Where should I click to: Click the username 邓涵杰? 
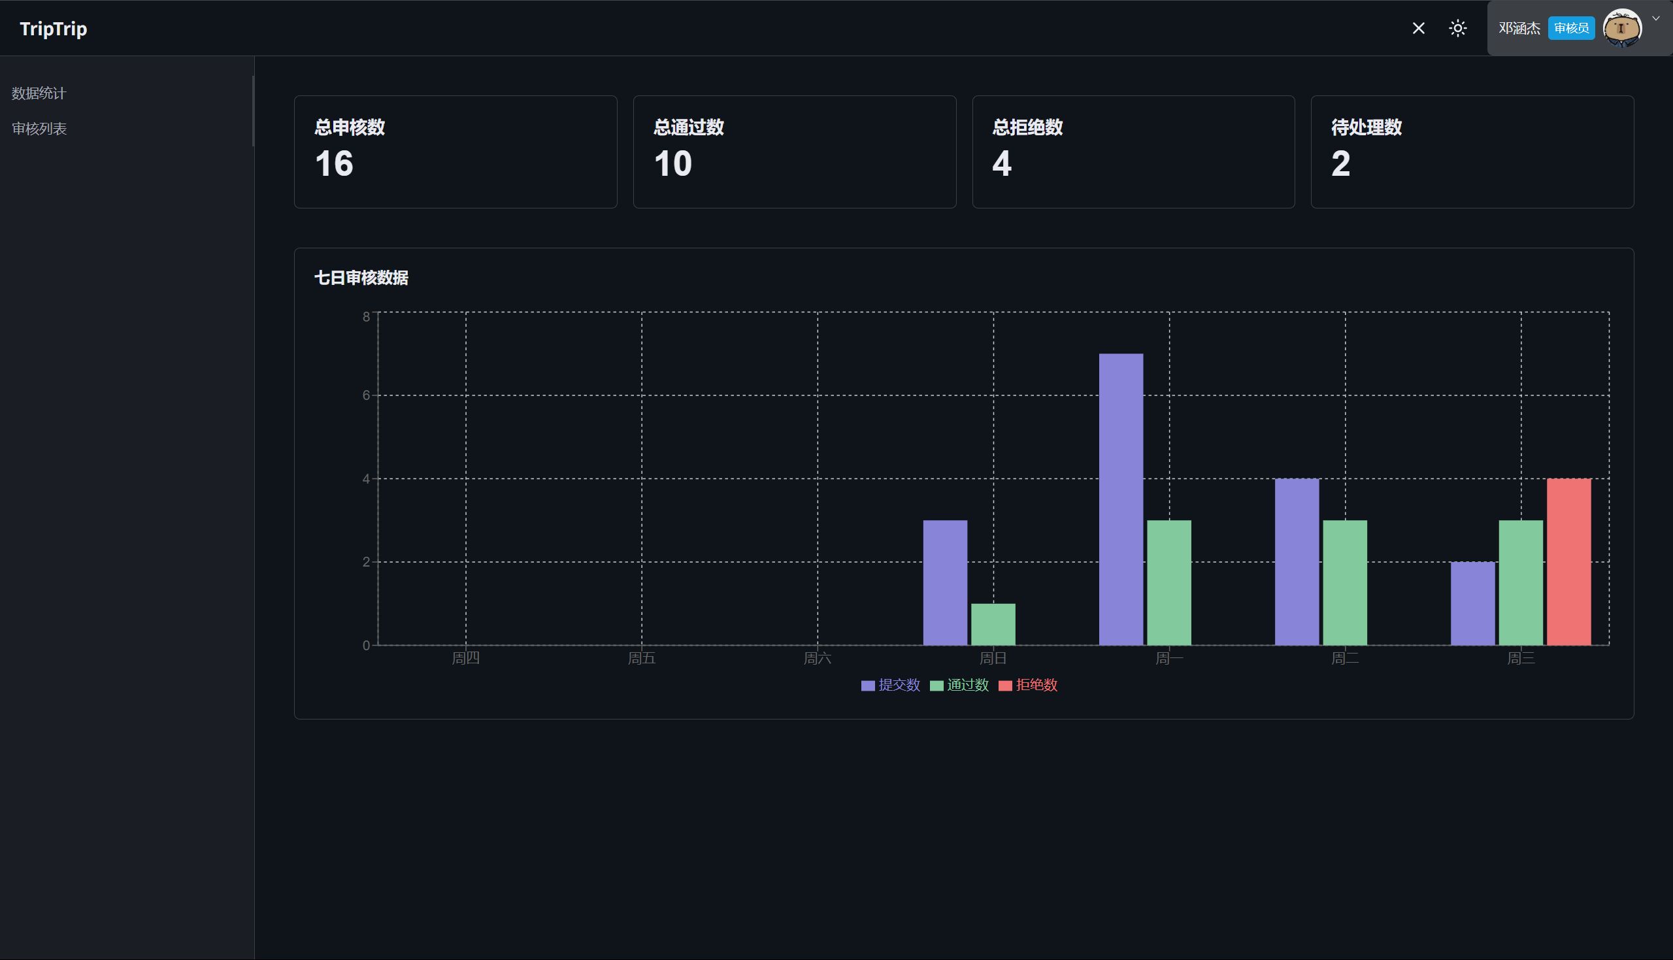(1519, 28)
